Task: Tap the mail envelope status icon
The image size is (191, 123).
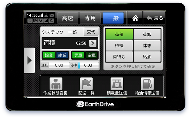Action: coord(52,15)
